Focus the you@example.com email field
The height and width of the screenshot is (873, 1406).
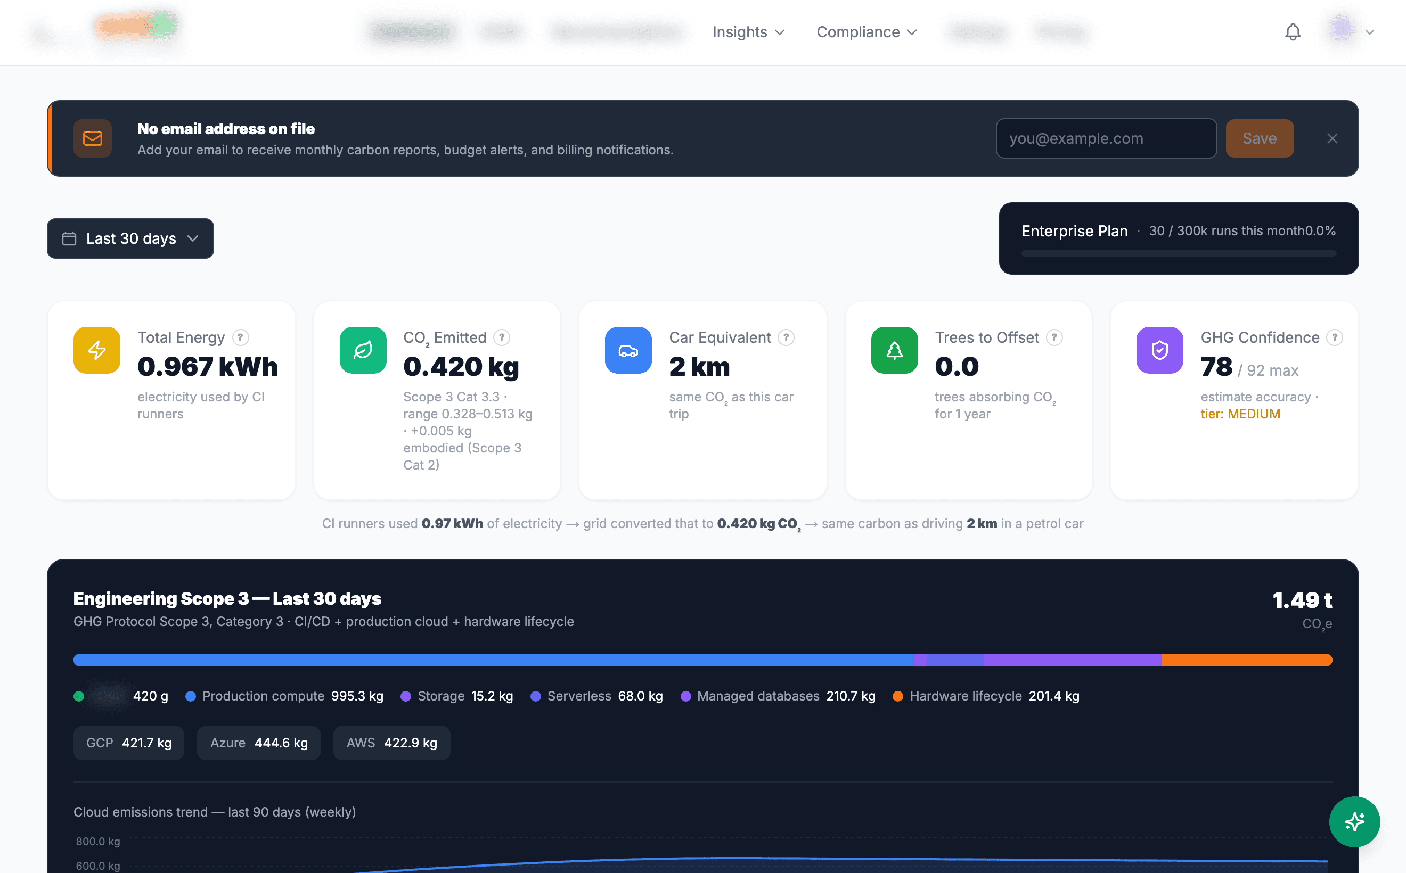tap(1106, 138)
